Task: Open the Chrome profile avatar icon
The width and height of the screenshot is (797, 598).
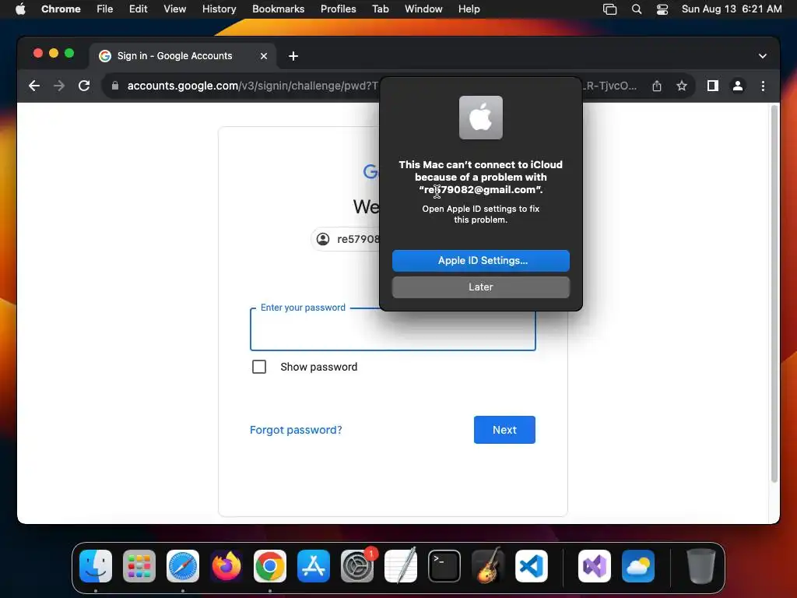Action: pos(738,86)
